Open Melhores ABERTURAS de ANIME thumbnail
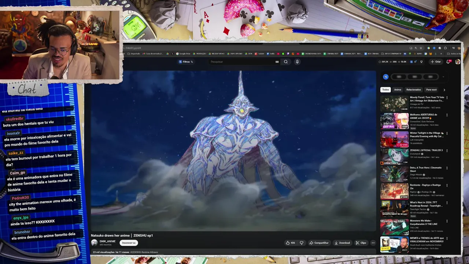This screenshot has height=264, width=469. coord(394,121)
